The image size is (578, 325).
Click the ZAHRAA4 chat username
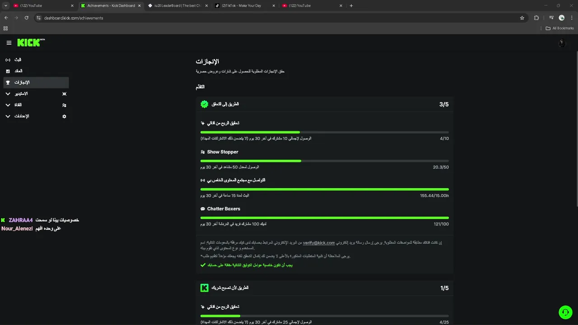click(21, 220)
